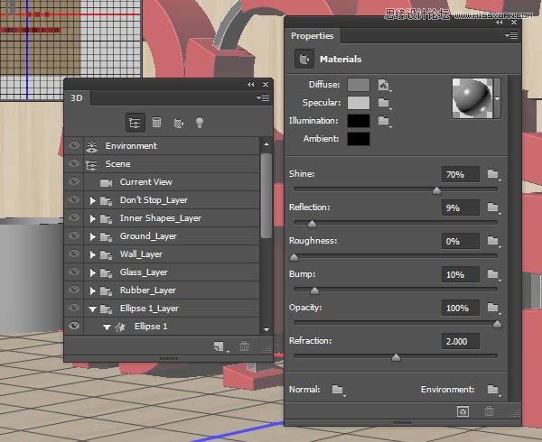Click the Refraction value field
Screen dimensions: 542x442
[461, 341]
